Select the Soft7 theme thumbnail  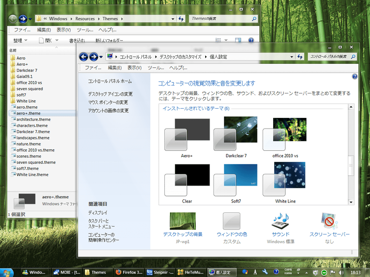[236, 184]
